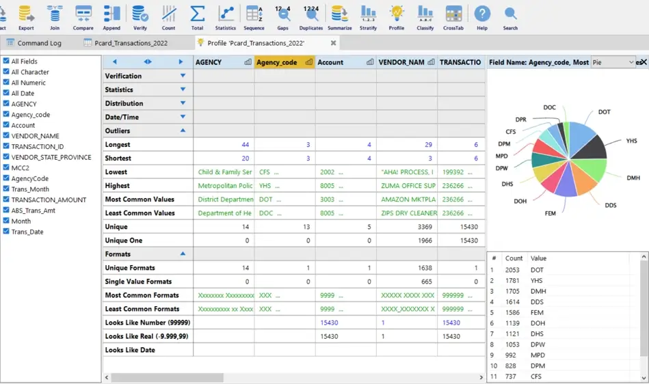Expand the Date/Time section

click(x=183, y=117)
